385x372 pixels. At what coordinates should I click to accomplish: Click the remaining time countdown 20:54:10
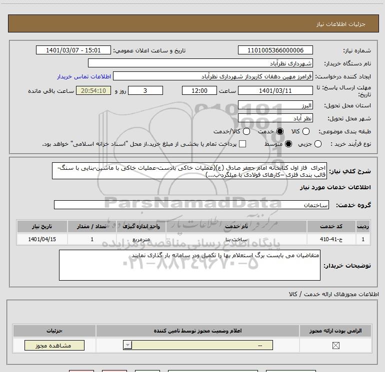(93, 91)
